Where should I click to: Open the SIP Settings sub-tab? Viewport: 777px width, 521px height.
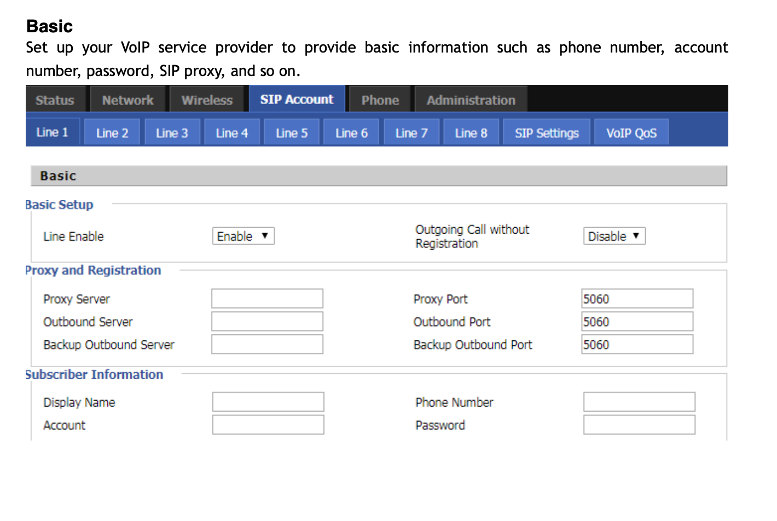point(547,133)
